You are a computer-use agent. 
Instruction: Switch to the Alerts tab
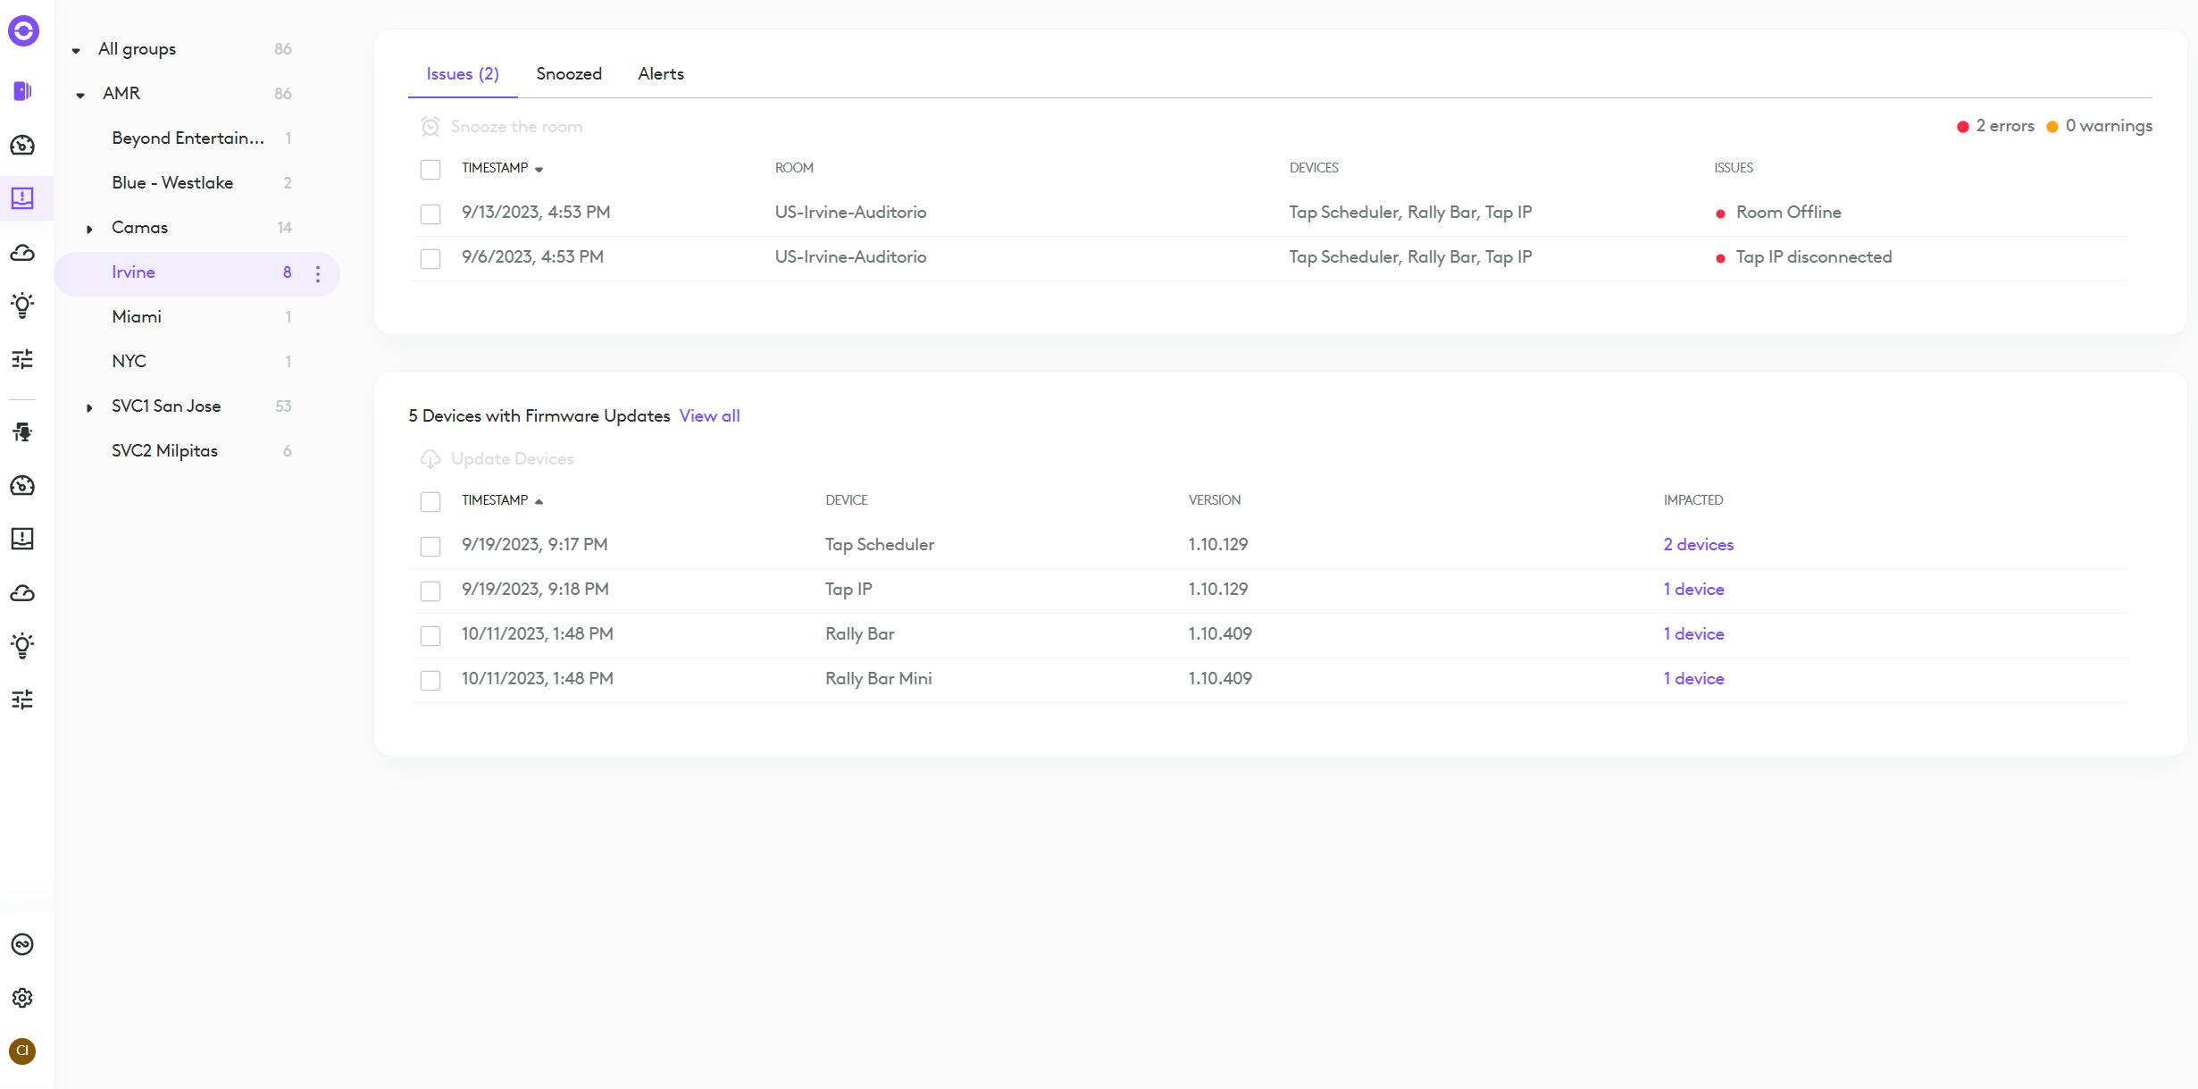661,74
